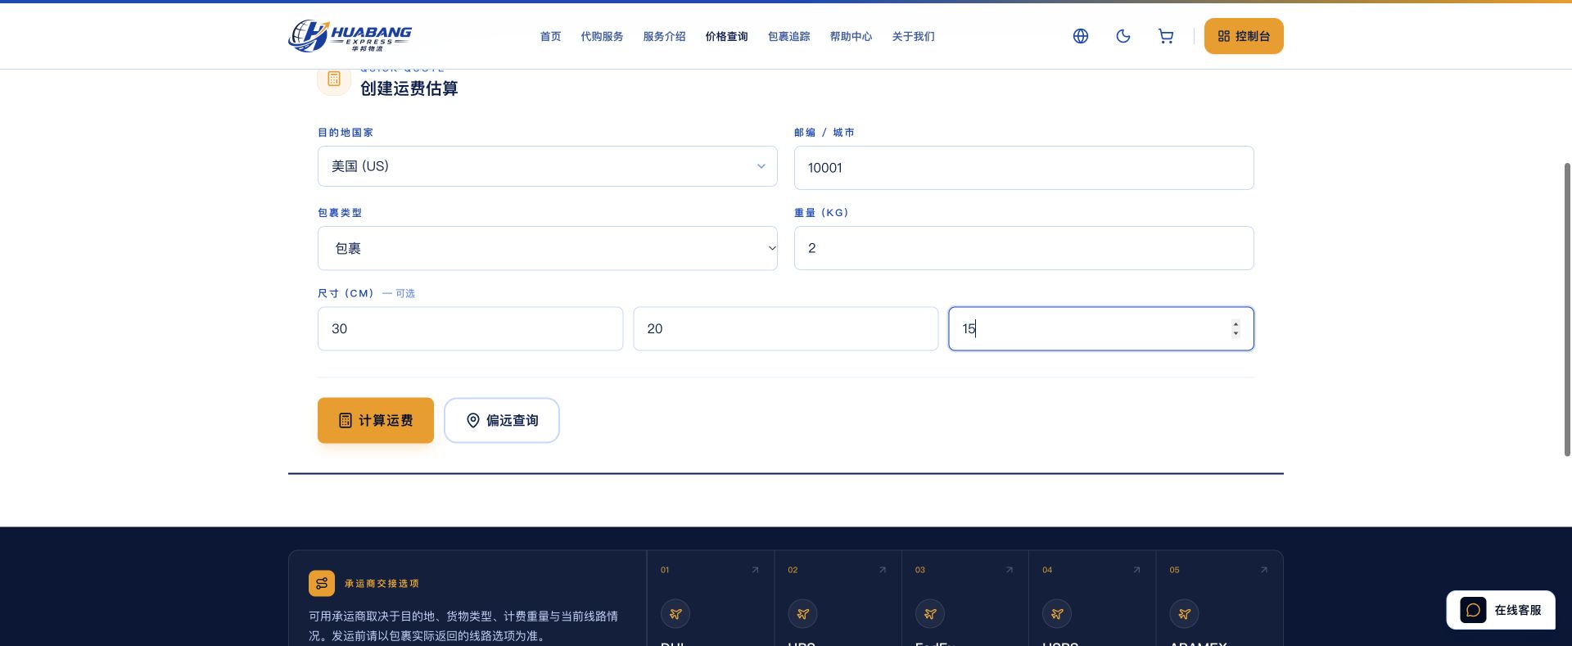Viewport: 1572px width, 646px height.
Task: Open the shopping cart
Action: click(x=1166, y=36)
